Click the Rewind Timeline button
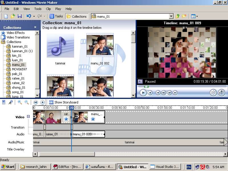The image size is (228, 171). coord(36,102)
